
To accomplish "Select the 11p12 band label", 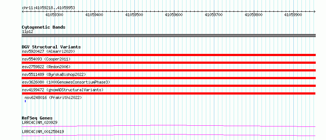I will pos(27,32).
